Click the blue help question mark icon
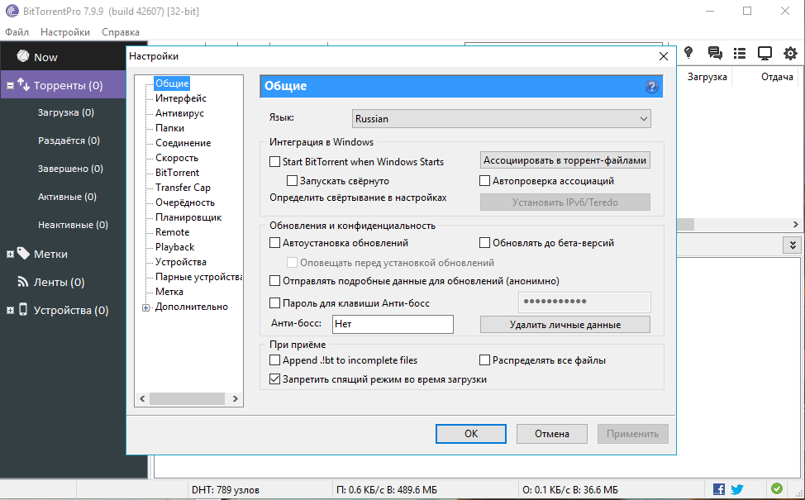Screen dimensions: 805x500 point(651,87)
